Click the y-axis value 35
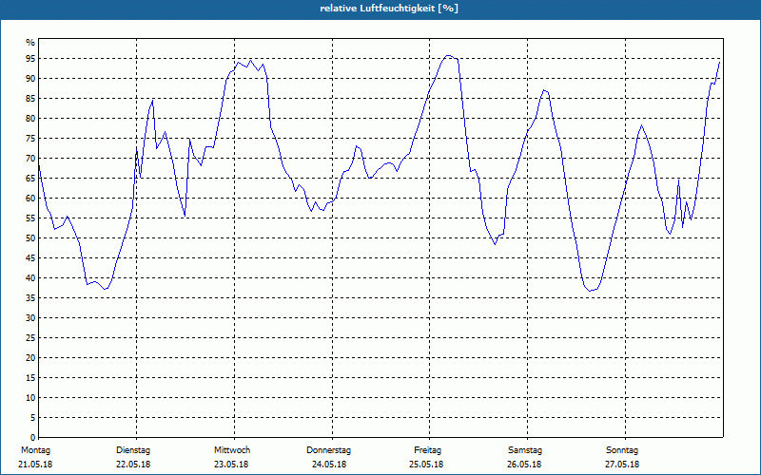The height and width of the screenshot is (475, 761). (30, 297)
